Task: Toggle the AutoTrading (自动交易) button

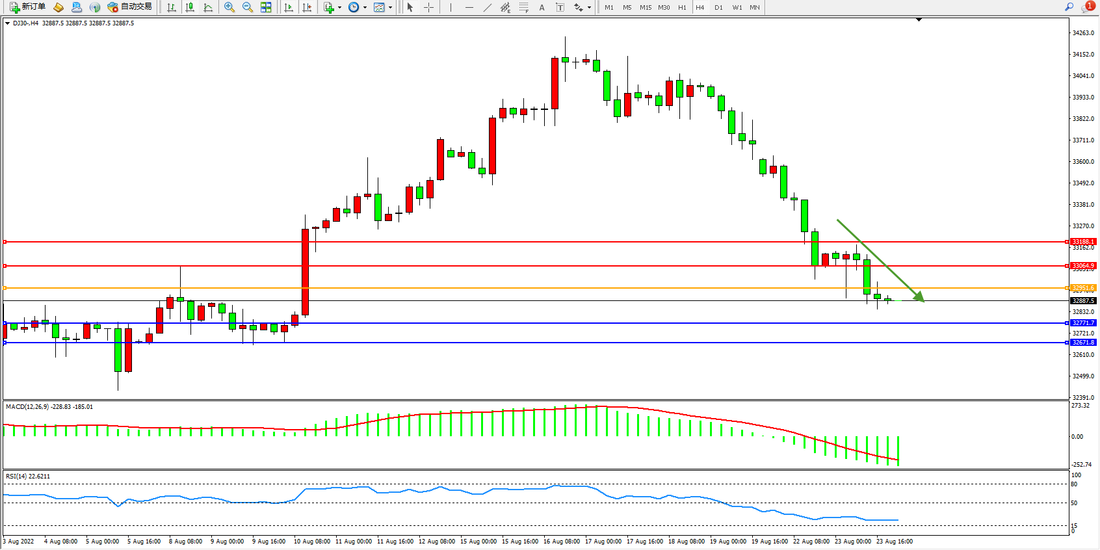Action: click(x=130, y=7)
